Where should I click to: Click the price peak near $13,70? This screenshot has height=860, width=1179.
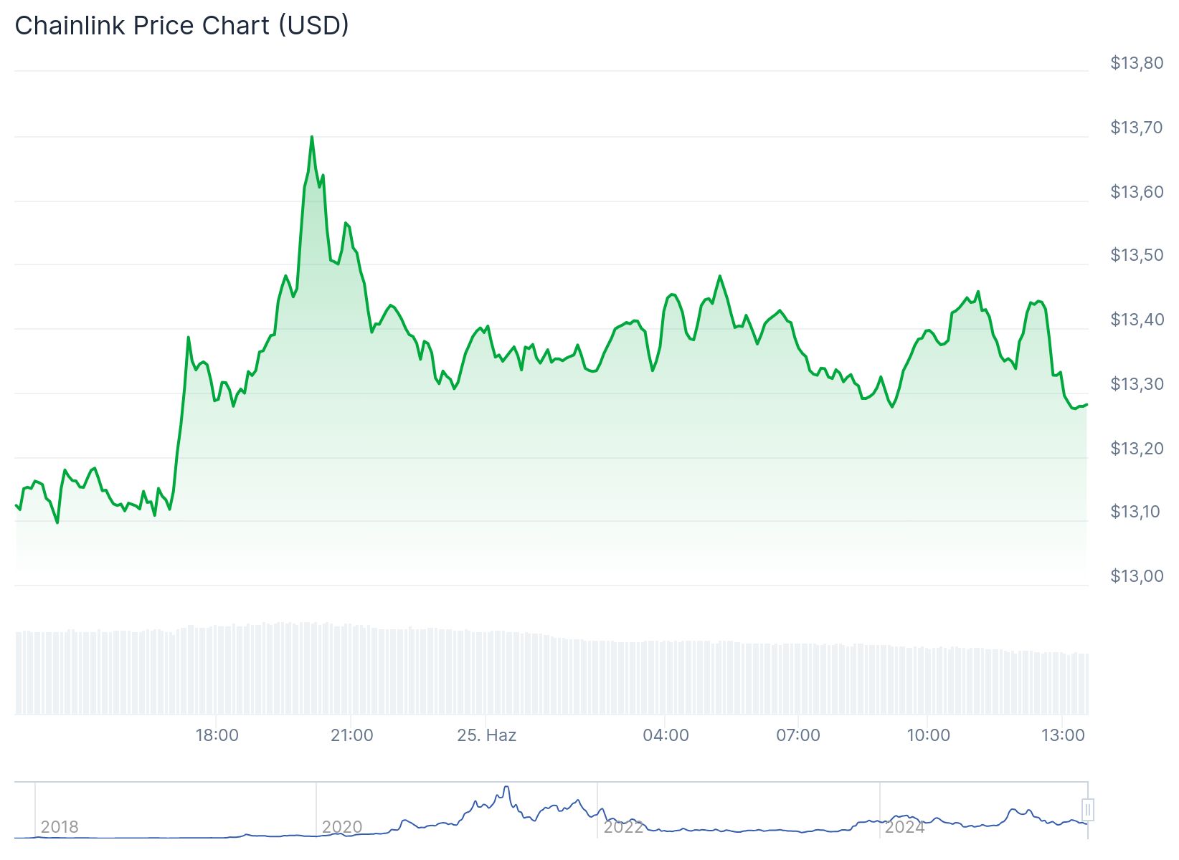pyautogui.click(x=311, y=137)
